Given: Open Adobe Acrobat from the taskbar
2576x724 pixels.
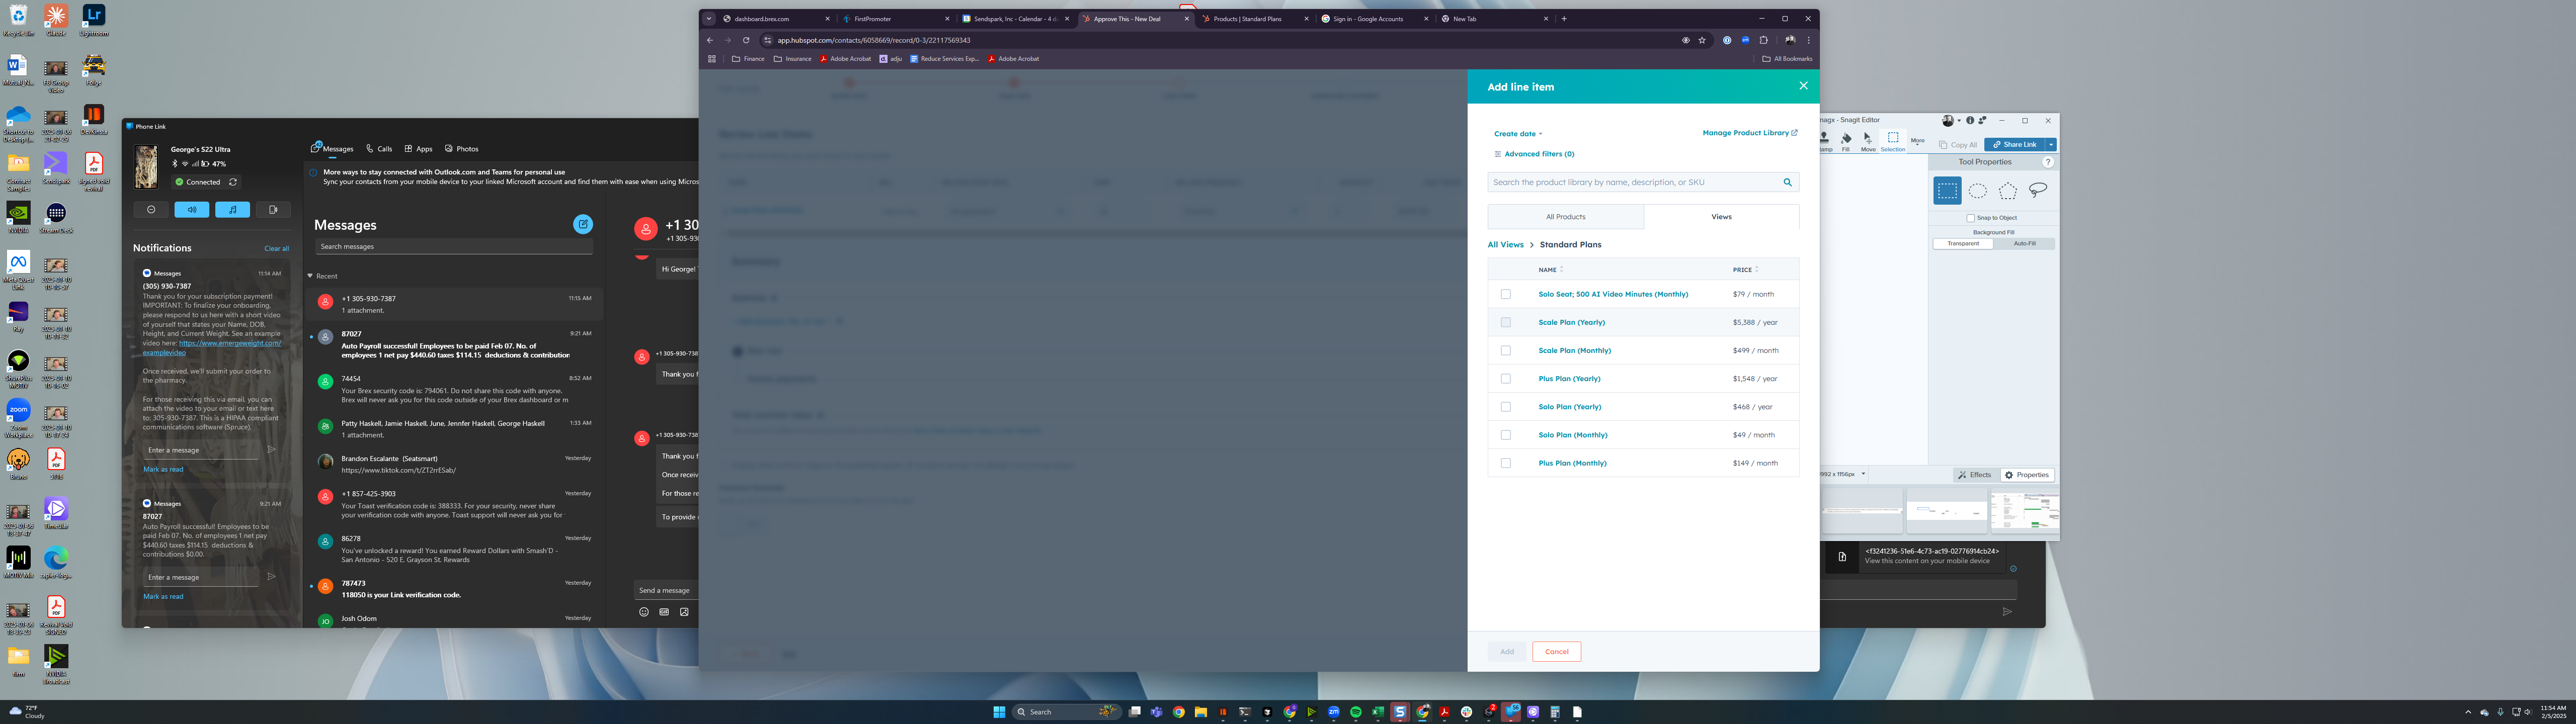Looking at the screenshot, I should click(1445, 712).
